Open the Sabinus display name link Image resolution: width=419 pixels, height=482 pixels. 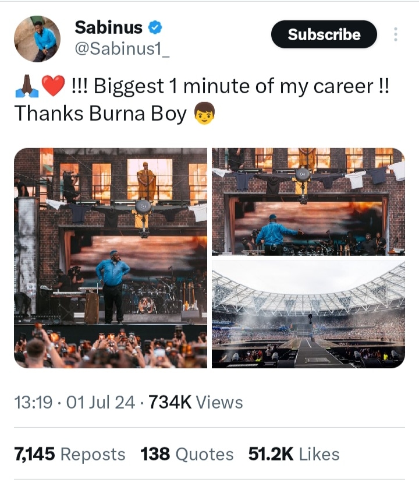pos(109,27)
